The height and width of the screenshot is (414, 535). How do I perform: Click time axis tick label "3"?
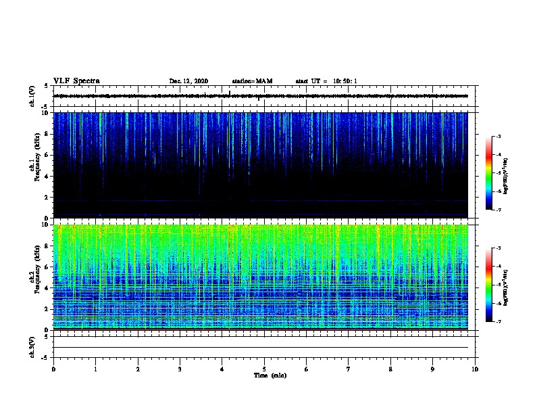coord(180,369)
